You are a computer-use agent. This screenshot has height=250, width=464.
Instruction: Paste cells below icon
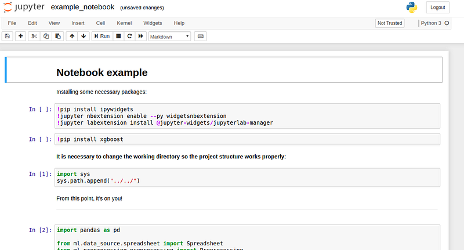(x=58, y=36)
